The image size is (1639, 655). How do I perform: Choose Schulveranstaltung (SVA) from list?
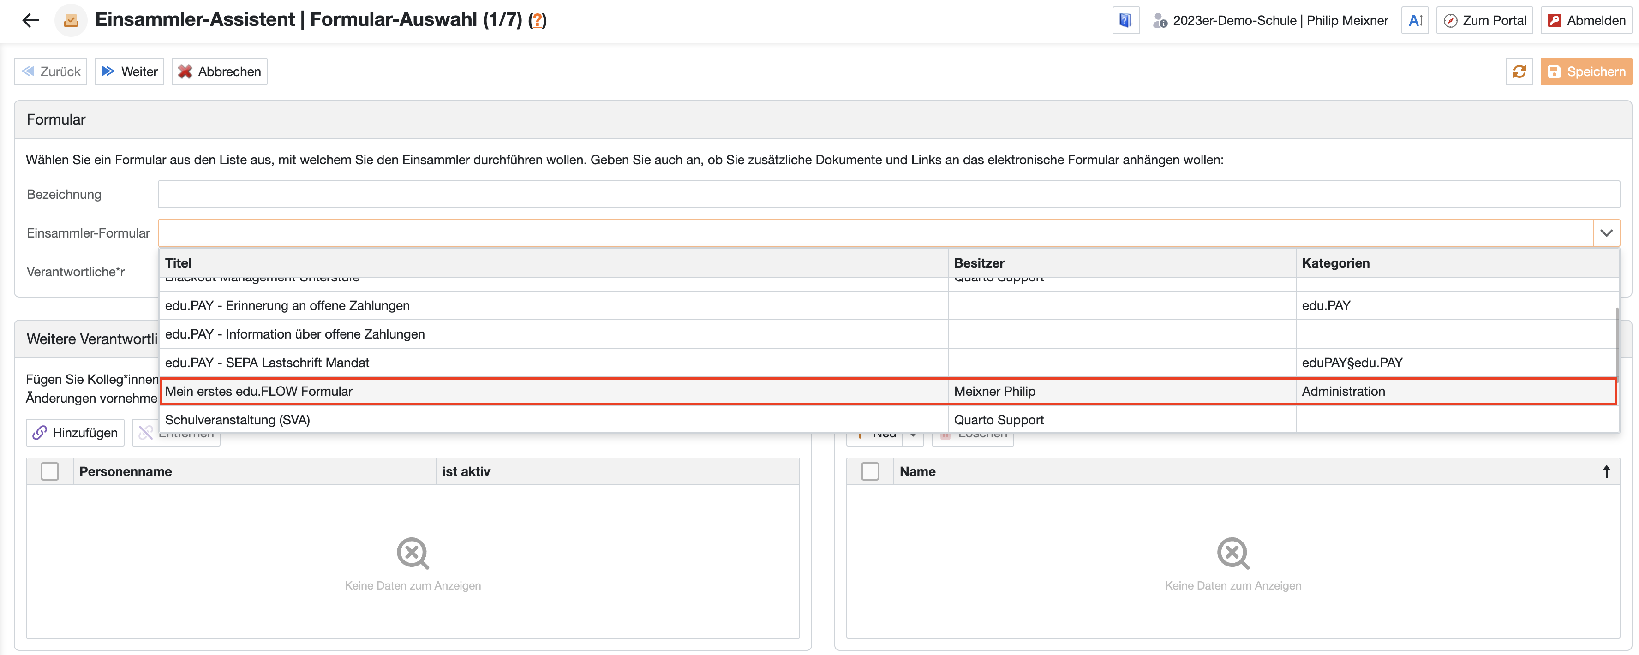click(237, 420)
